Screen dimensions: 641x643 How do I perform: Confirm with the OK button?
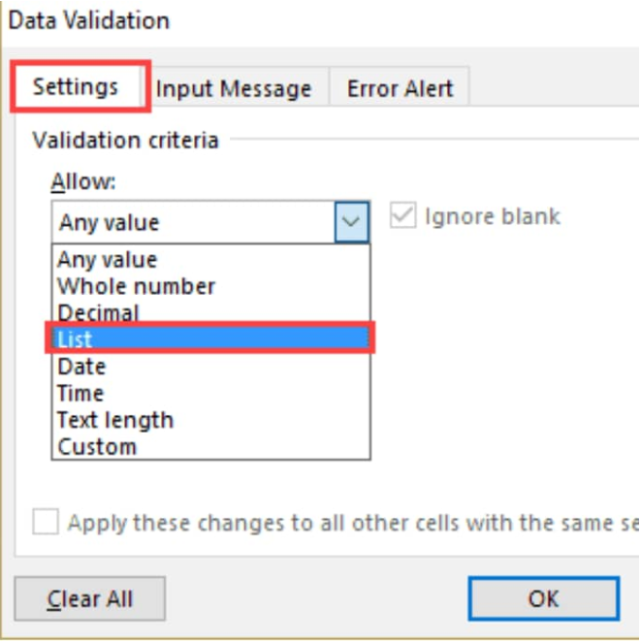(543, 598)
